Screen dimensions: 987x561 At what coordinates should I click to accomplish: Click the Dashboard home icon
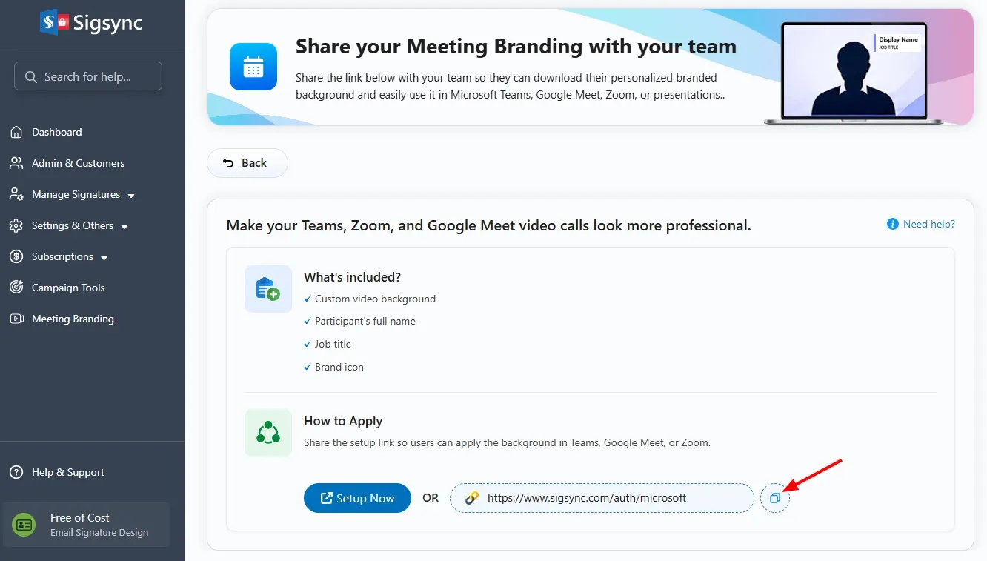[x=16, y=132]
